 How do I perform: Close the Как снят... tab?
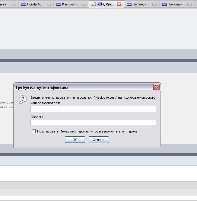[84, 4]
